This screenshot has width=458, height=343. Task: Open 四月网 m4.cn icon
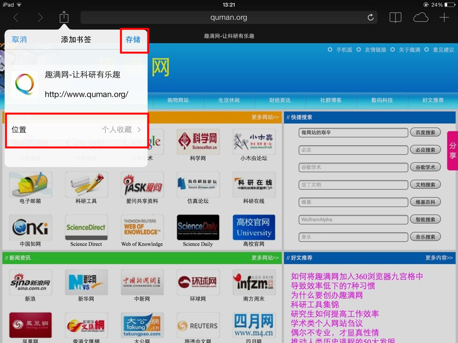pos(254,325)
